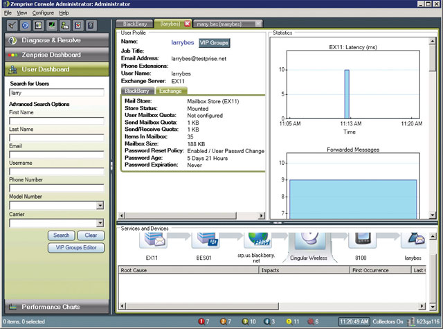443x329 pixels.
Task: Open the Carrier dropdown
Action: tap(100, 223)
